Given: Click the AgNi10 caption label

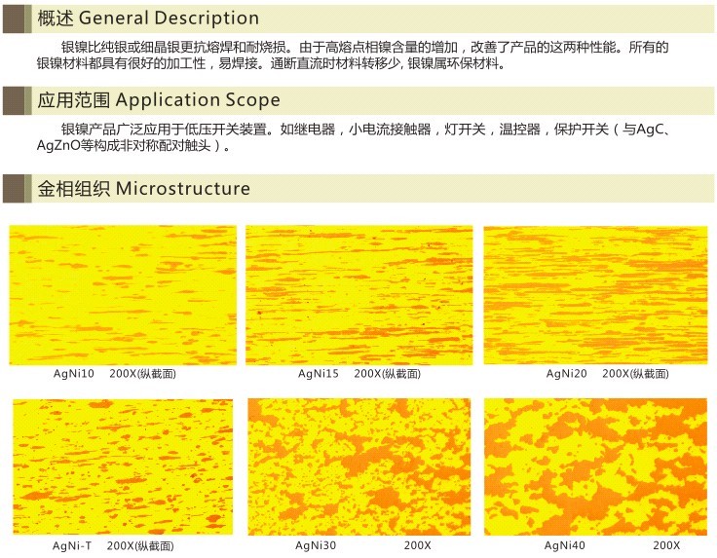Looking at the screenshot, I should pos(73,374).
